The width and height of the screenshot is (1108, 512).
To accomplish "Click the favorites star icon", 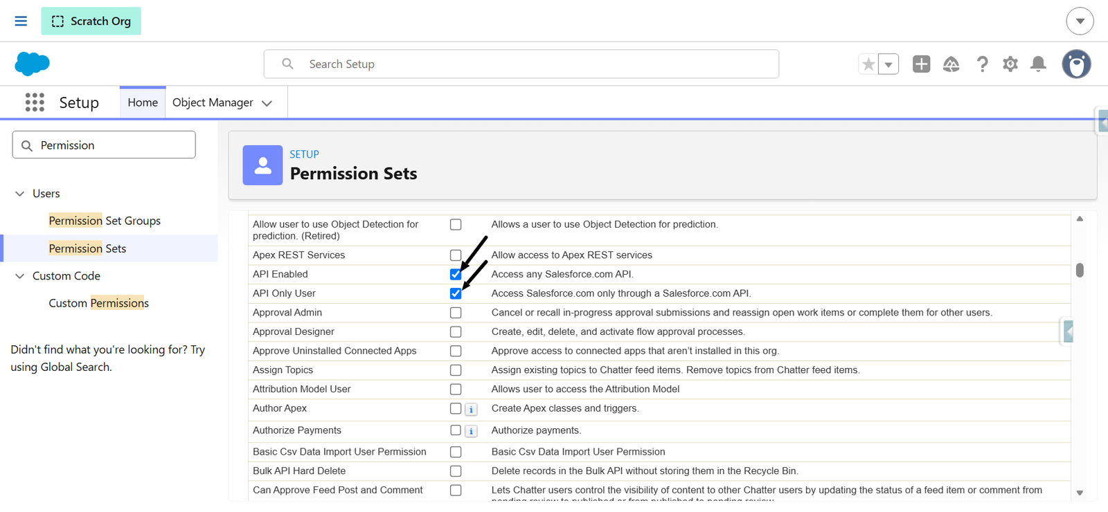I will 868,64.
